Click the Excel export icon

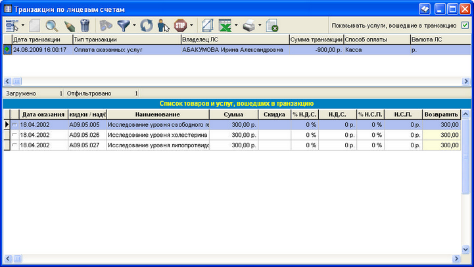(x=225, y=26)
